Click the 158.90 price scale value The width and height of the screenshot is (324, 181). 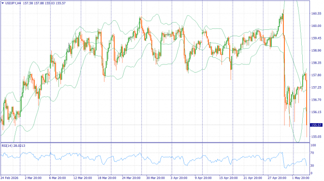coord(316,51)
